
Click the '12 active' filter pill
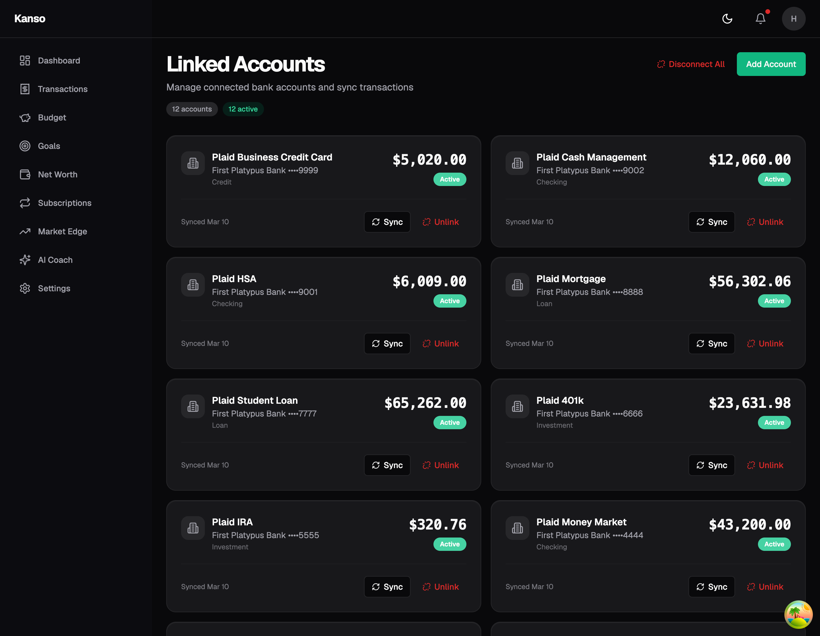pos(243,109)
